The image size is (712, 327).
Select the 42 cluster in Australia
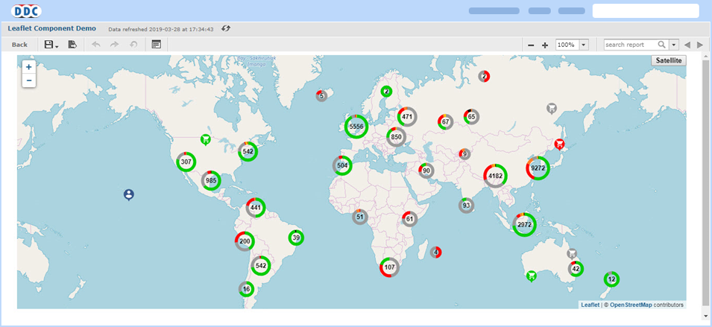(x=576, y=269)
